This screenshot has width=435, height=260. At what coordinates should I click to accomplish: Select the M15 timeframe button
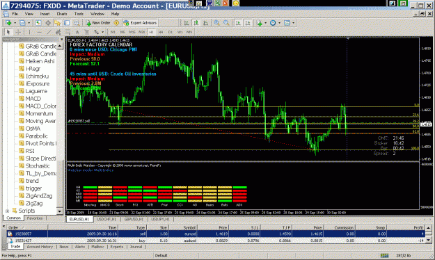tap(132, 32)
